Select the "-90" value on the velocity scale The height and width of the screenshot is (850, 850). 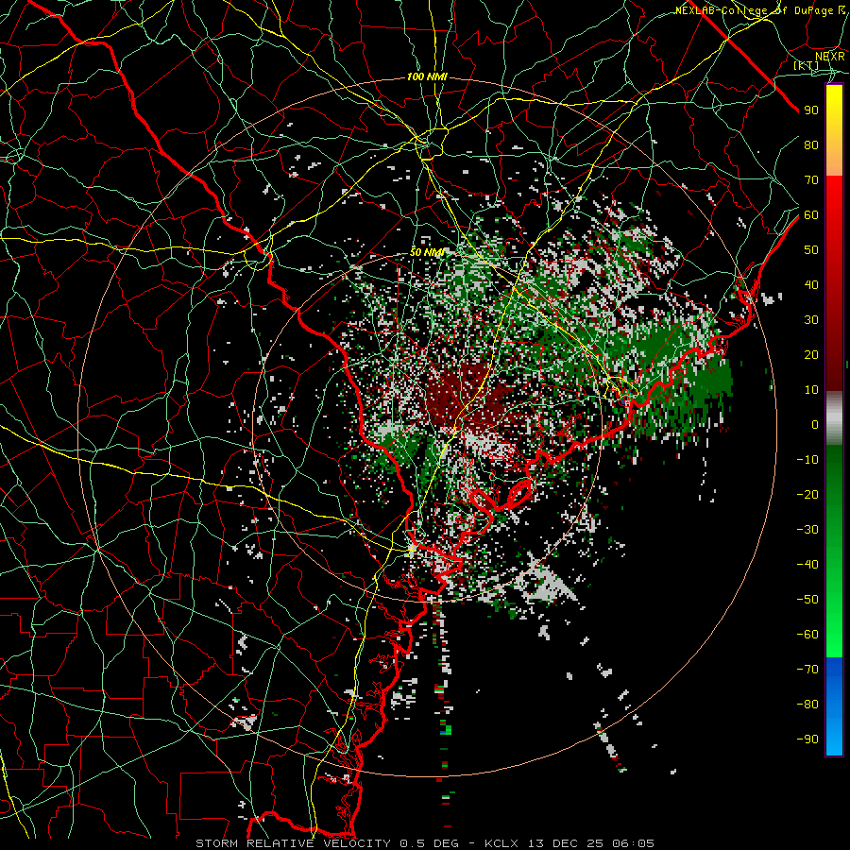pos(807,739)
